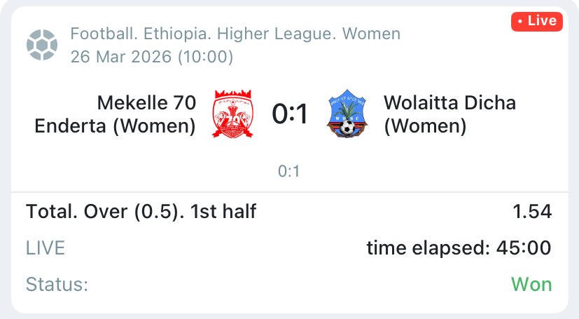Select the Total. Over (0.5). 1st half bet

point(141,211)
